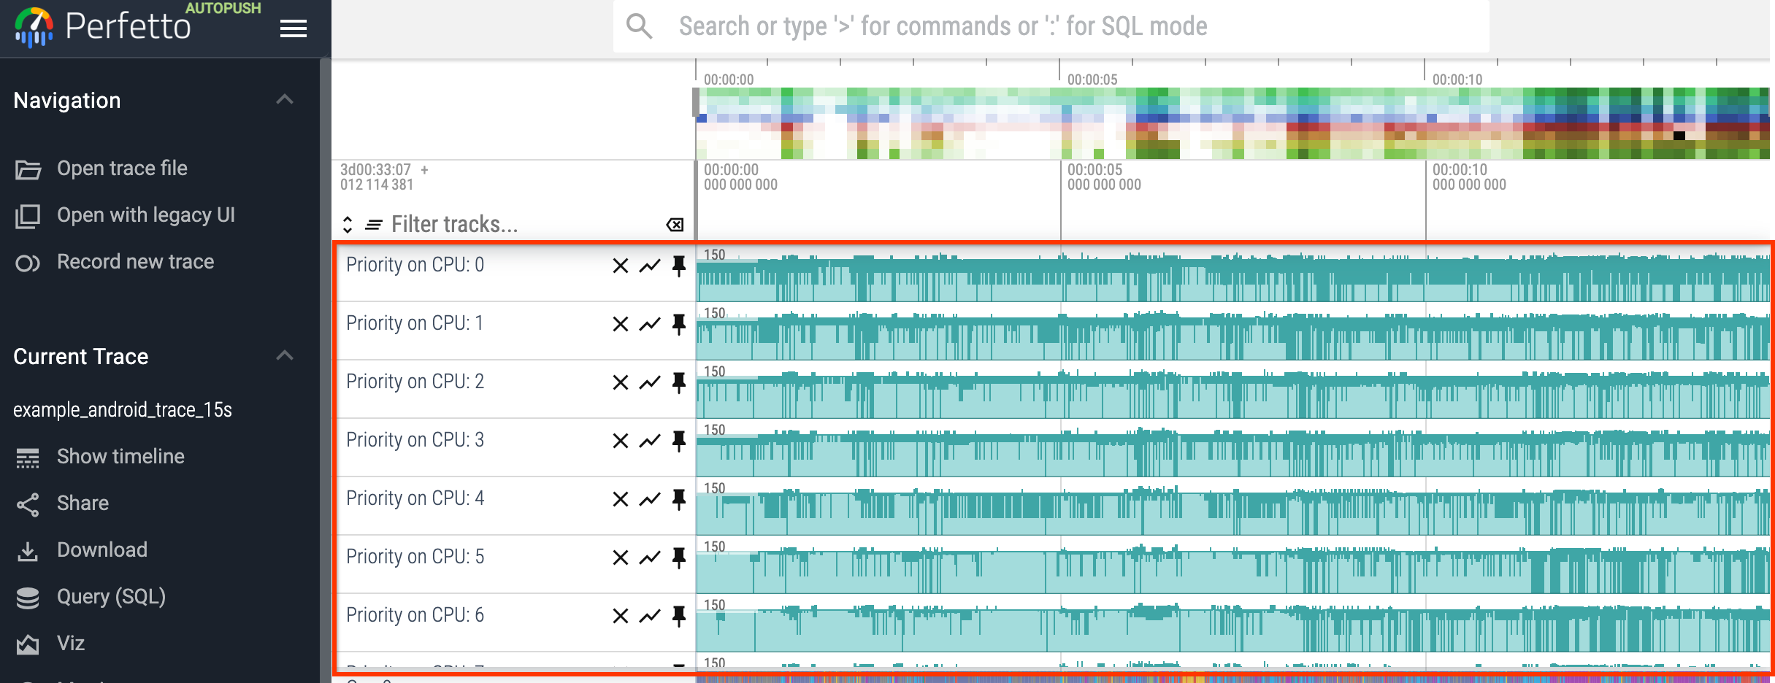Select Show timeline in sidebar

[120, 457]
